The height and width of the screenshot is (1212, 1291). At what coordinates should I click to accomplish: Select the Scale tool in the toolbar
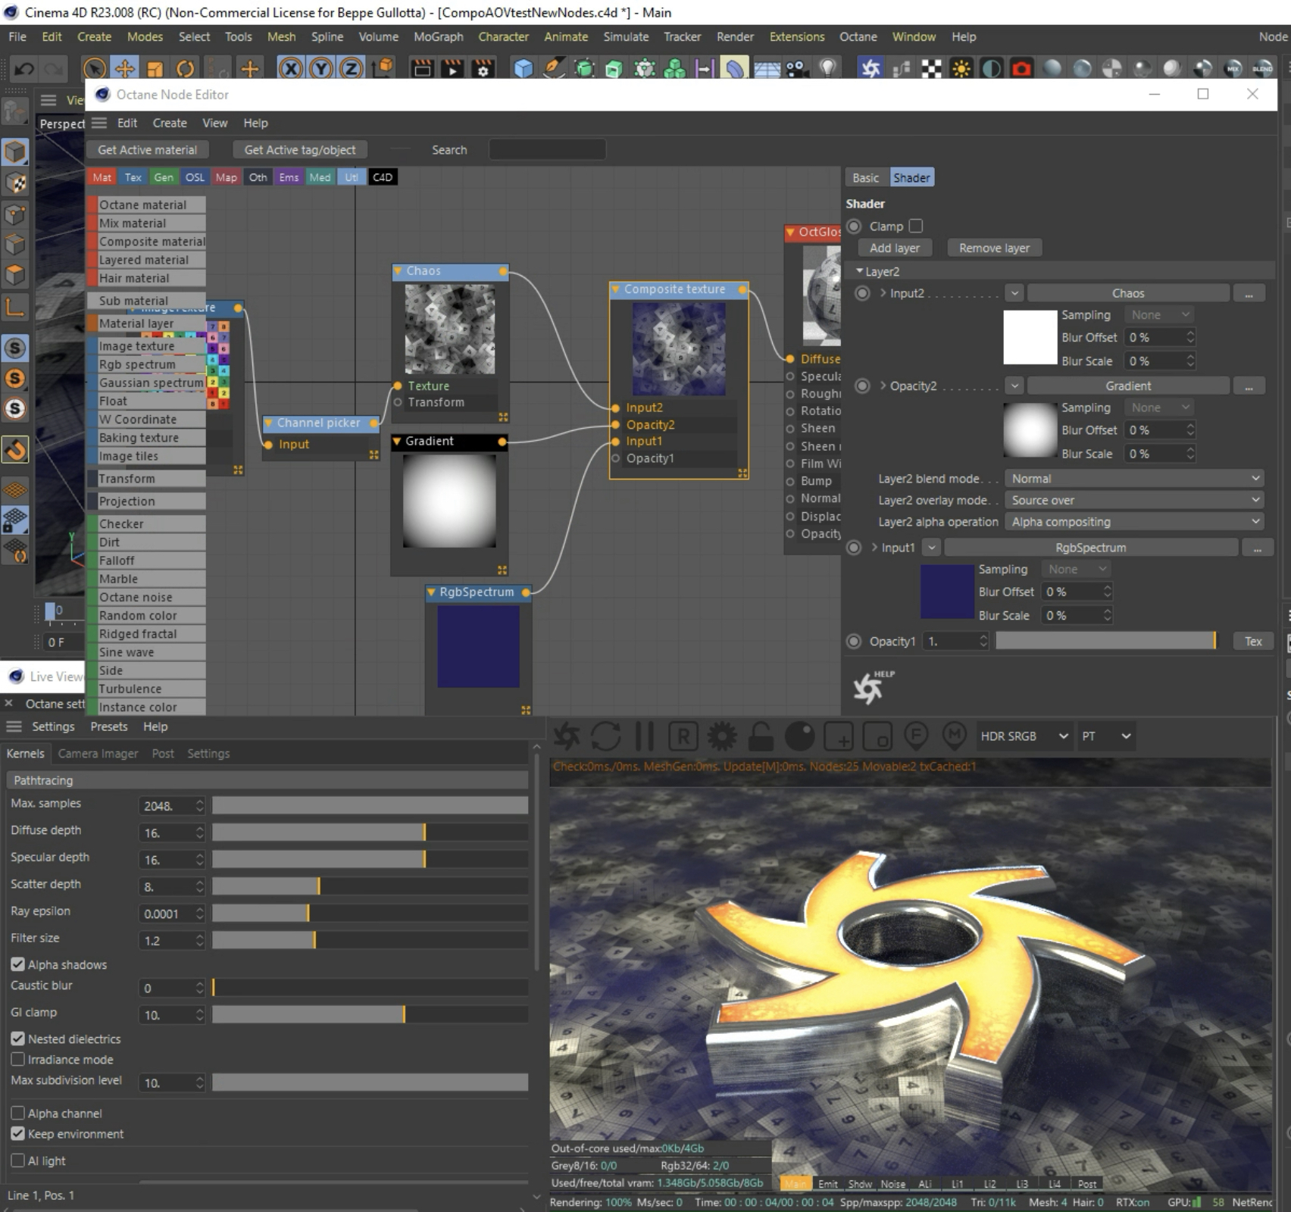(x=155, y=69)
